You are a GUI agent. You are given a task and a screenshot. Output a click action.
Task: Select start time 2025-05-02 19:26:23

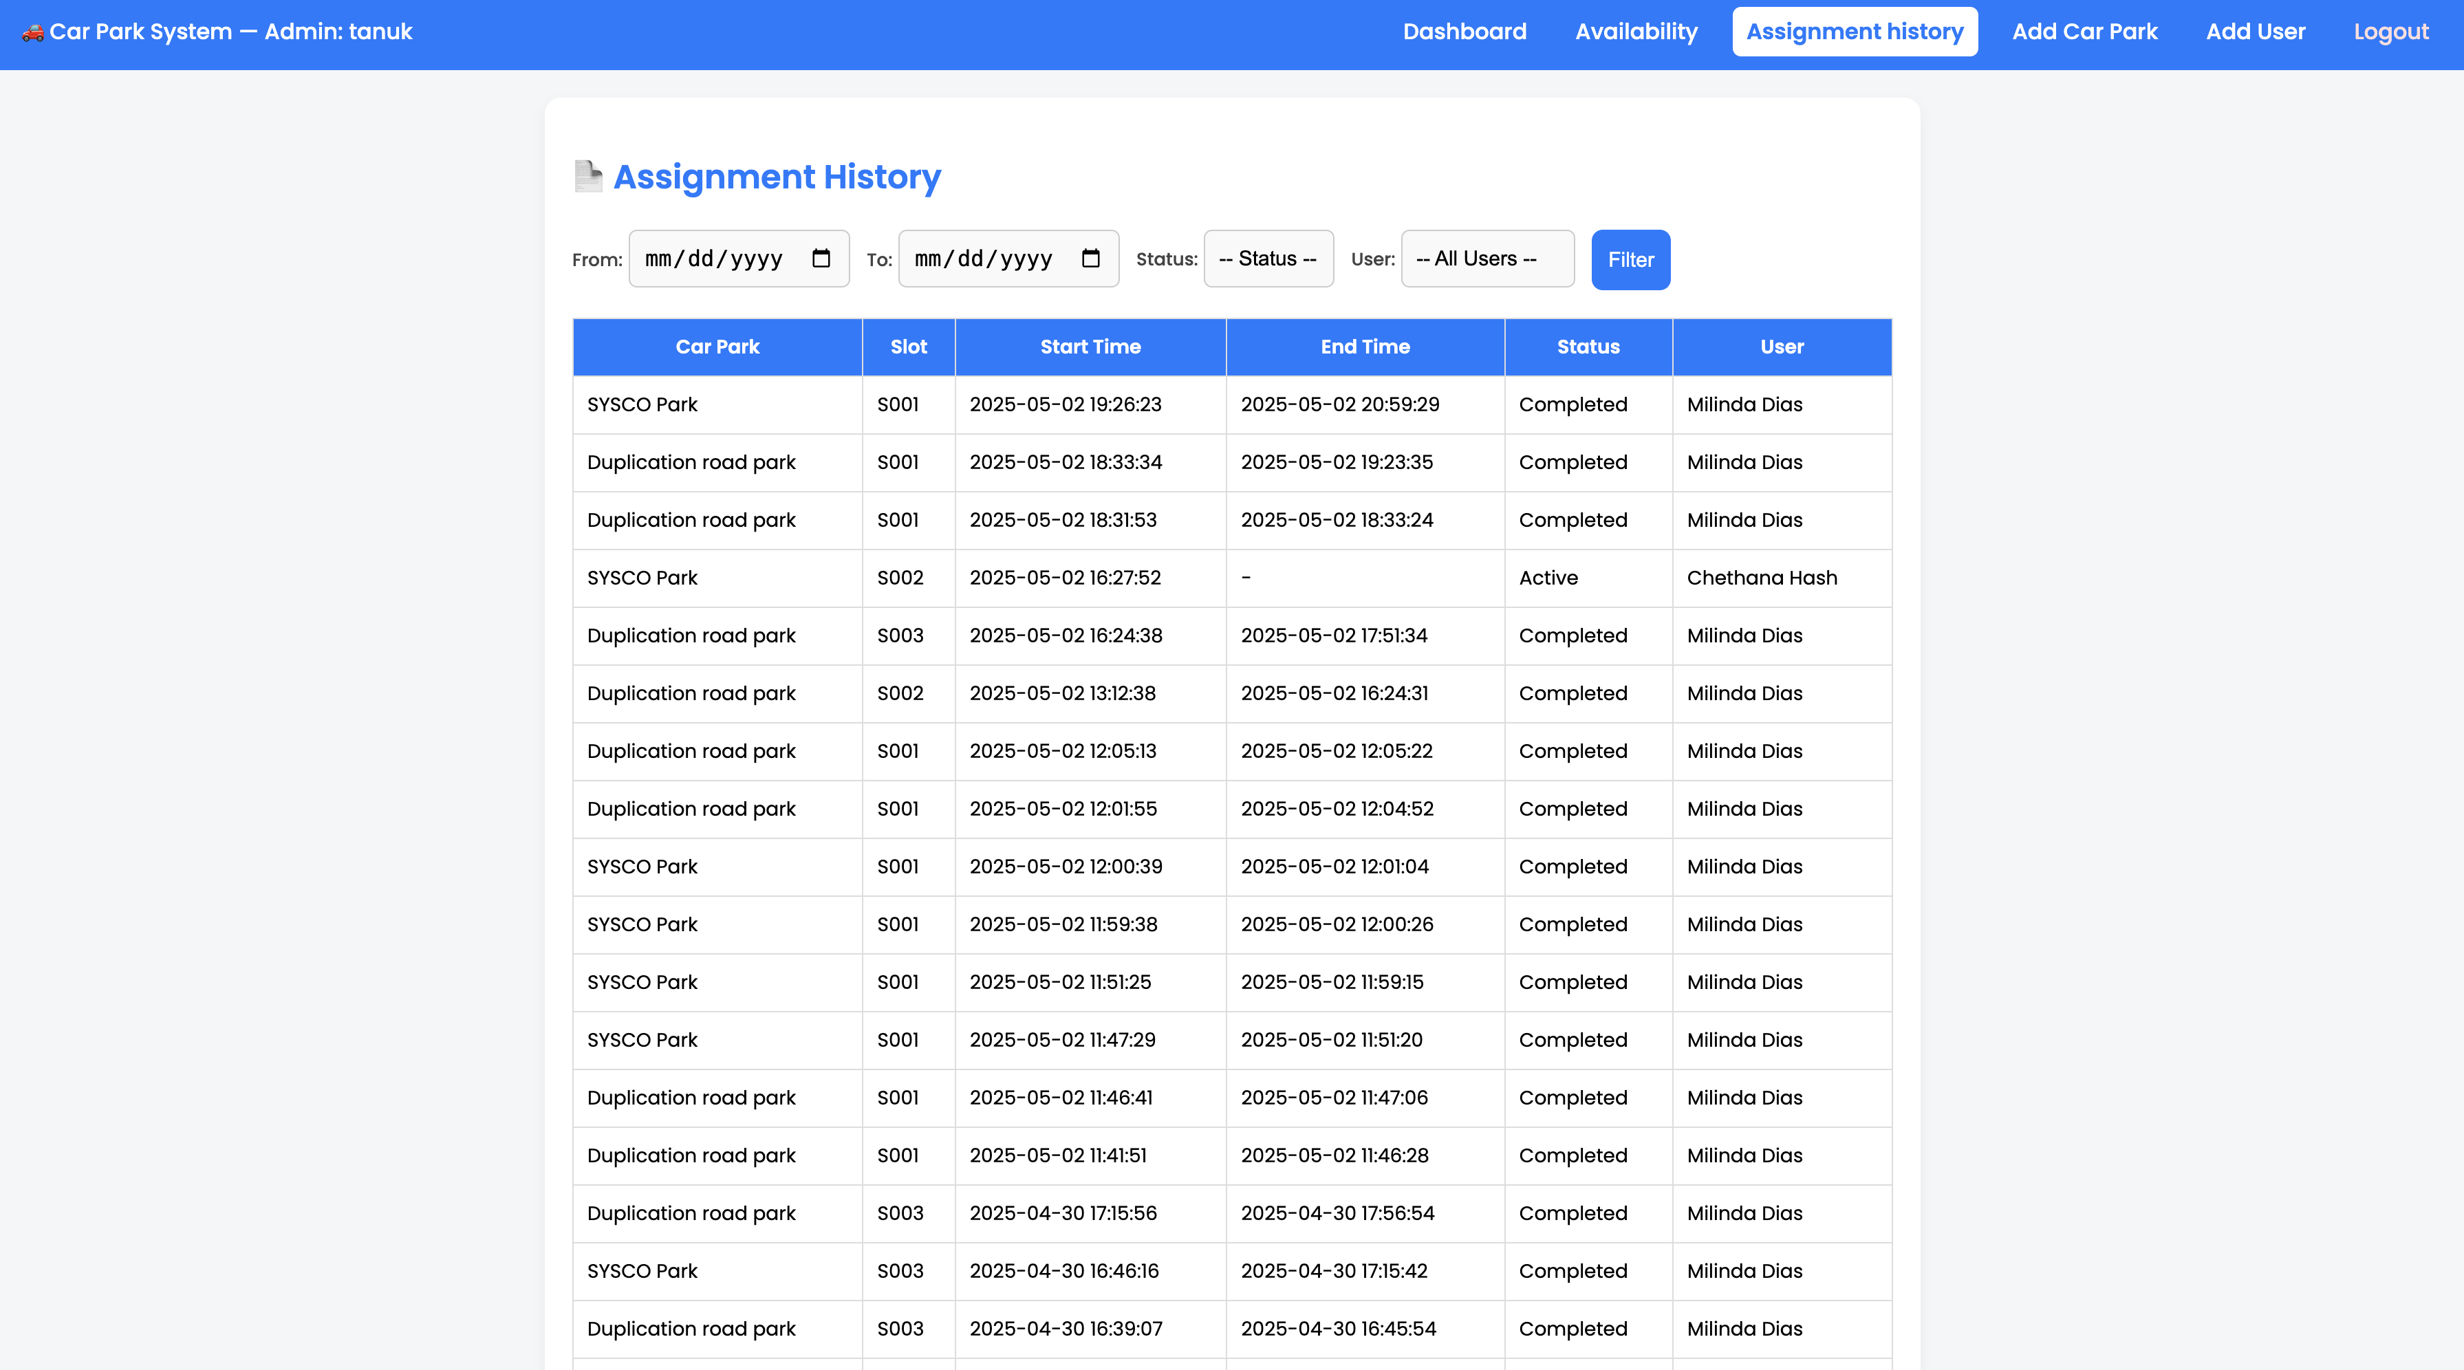[x=1066, y=404]
